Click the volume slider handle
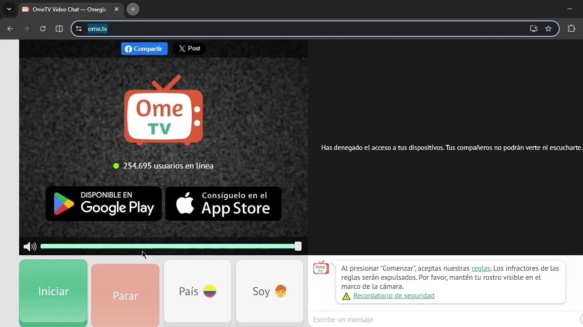583x327 pixels. [x=298, y=246]
